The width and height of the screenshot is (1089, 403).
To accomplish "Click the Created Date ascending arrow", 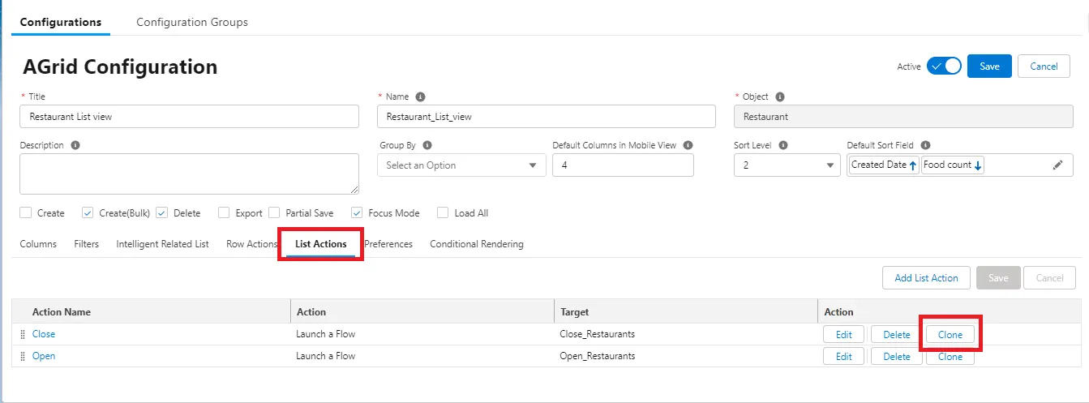I will [913, 165].
